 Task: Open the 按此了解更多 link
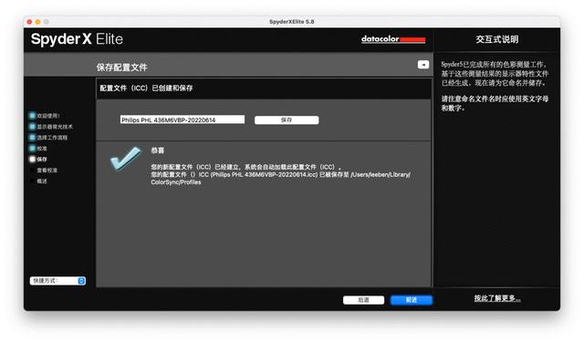[x=497, y=298]
